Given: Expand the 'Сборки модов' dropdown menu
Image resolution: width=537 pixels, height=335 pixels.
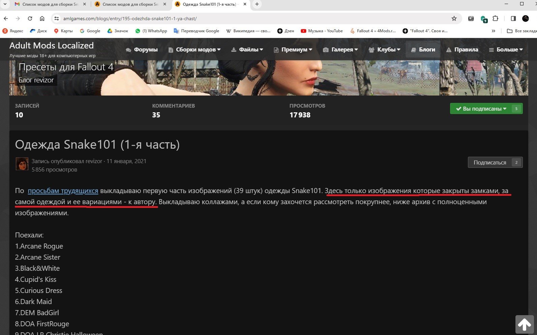Looking at the screenshot, I should 194,50.
